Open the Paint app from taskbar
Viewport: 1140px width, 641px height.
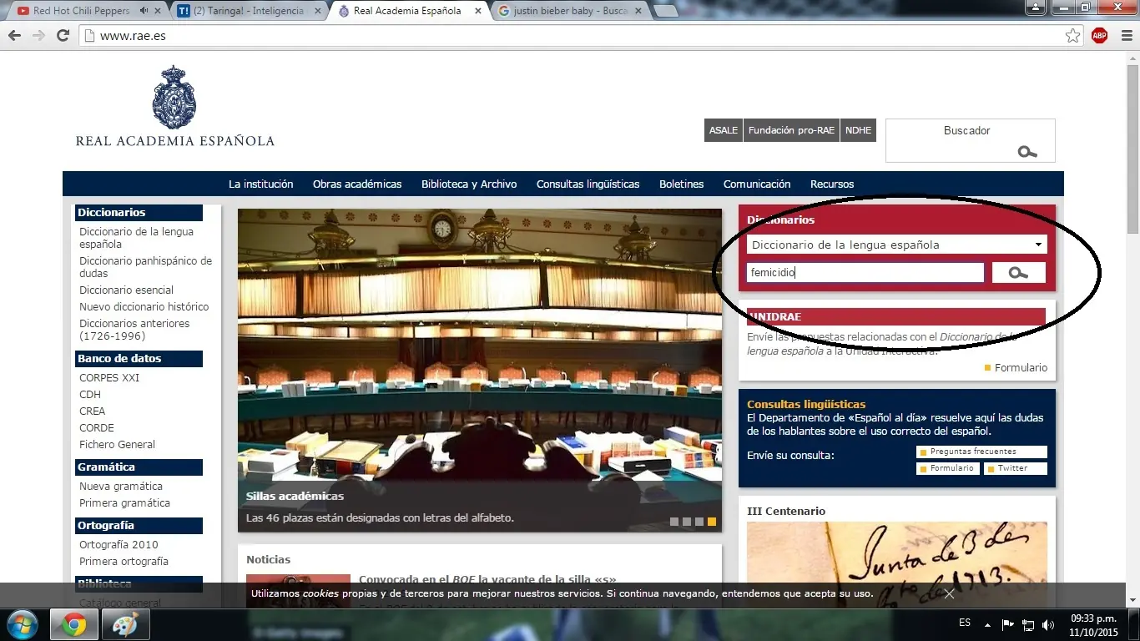pyautogui.click(x=126, y=624)
